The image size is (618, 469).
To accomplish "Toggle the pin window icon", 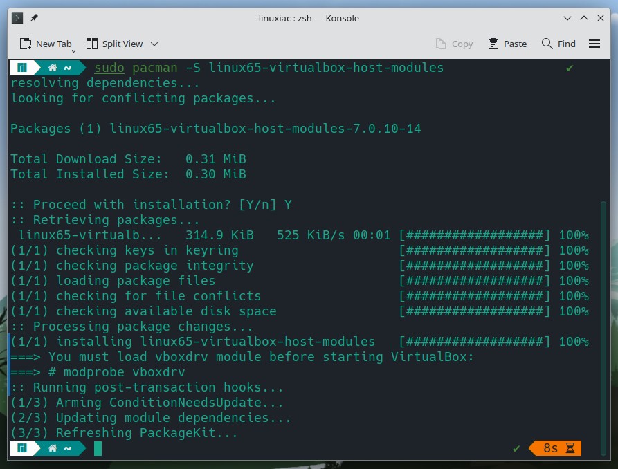I will (x=34, y=18).
